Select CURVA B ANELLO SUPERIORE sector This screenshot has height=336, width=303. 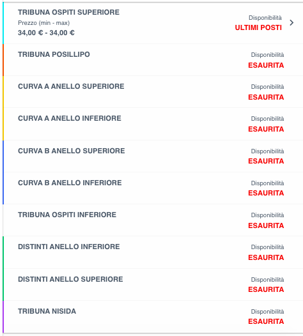153,156
